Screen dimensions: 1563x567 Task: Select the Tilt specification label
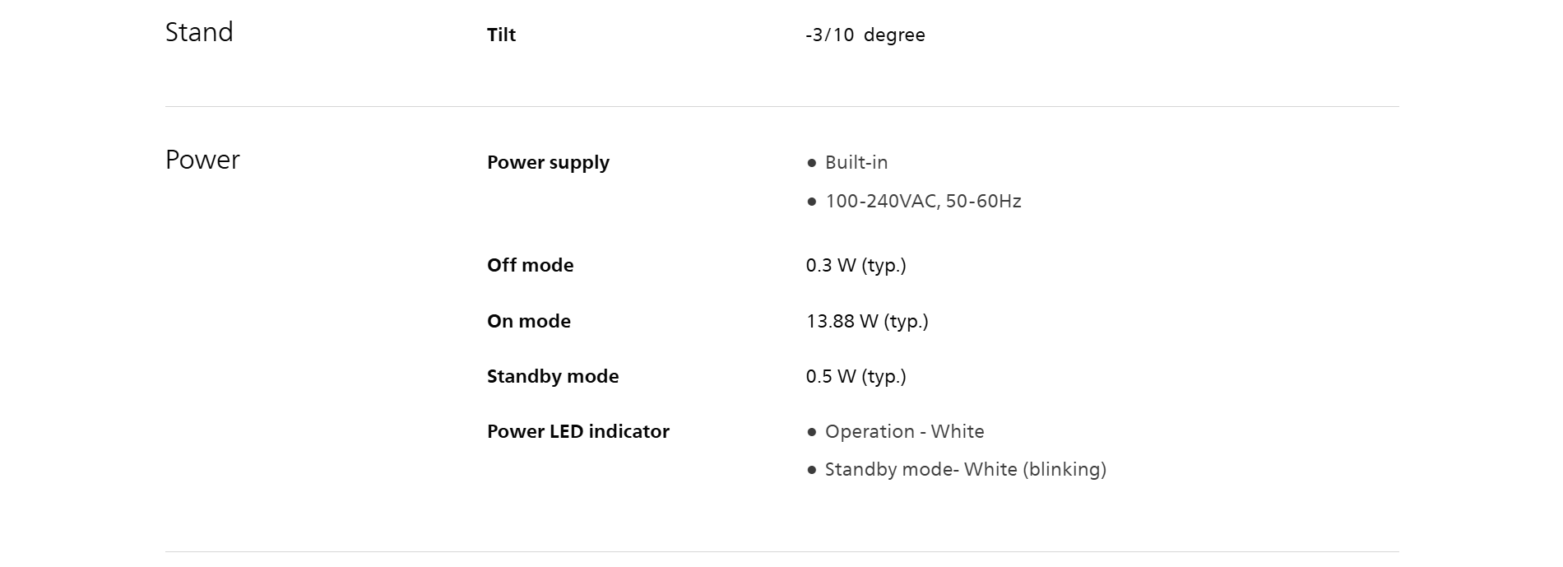coord(501,35)
